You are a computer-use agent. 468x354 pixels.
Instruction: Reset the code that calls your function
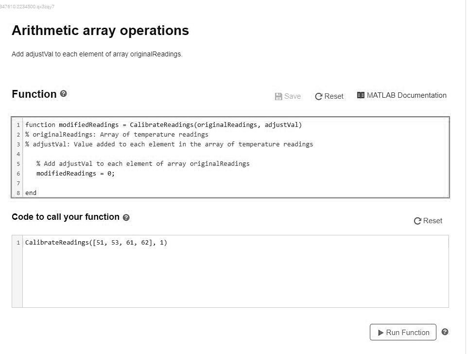428,221
